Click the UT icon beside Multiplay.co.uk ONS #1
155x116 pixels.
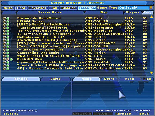click(4, 37)
